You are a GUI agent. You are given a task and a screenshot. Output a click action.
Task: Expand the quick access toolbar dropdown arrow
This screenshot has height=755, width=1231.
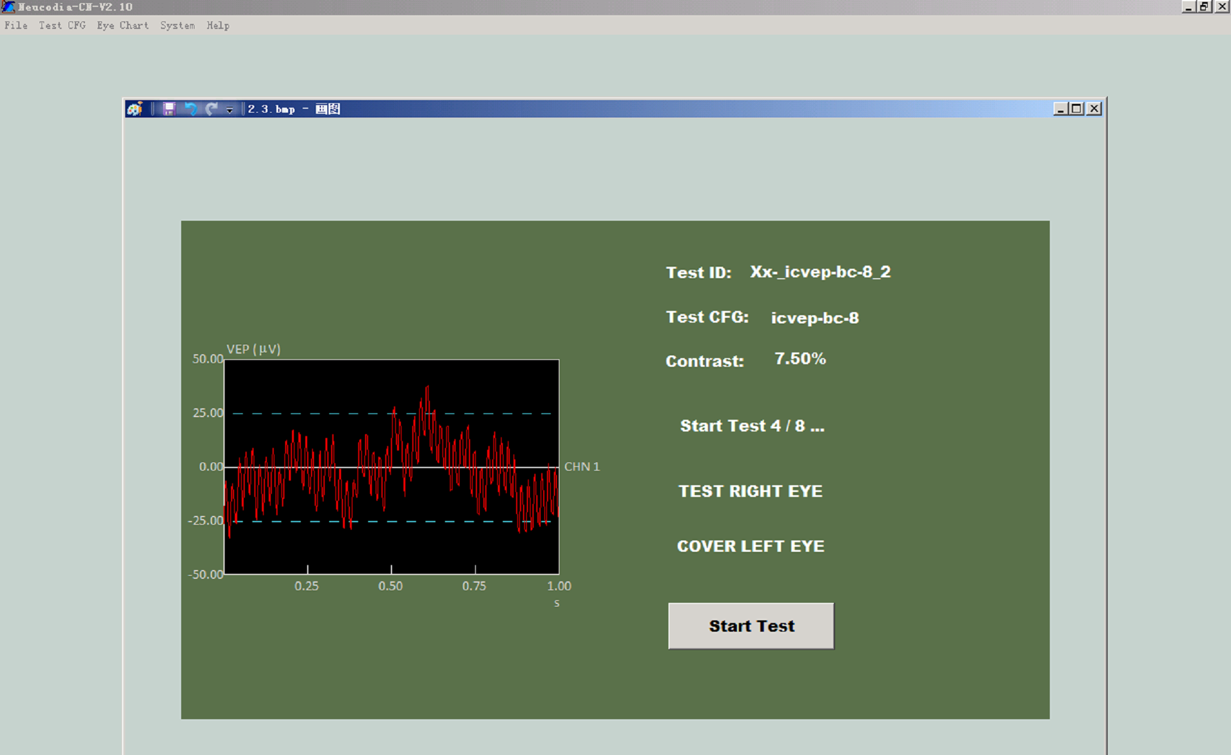[230, 109]
